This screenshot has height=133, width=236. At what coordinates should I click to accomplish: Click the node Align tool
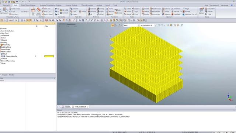pos(135,11)
